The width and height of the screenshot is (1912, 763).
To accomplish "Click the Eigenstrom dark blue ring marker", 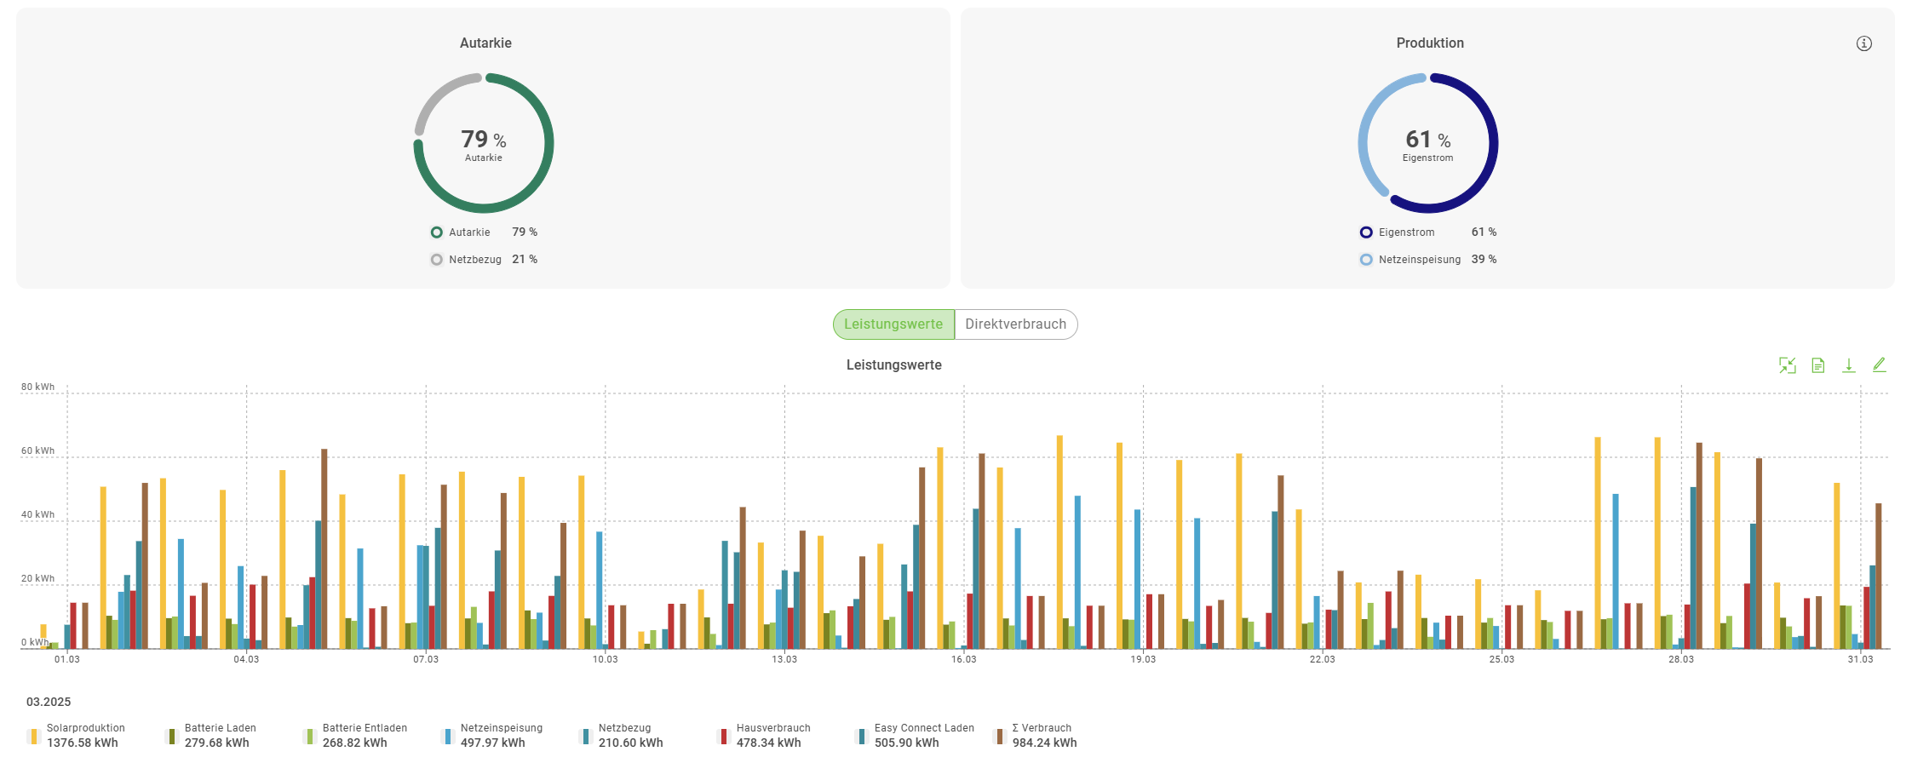I will coord(1366,232).
